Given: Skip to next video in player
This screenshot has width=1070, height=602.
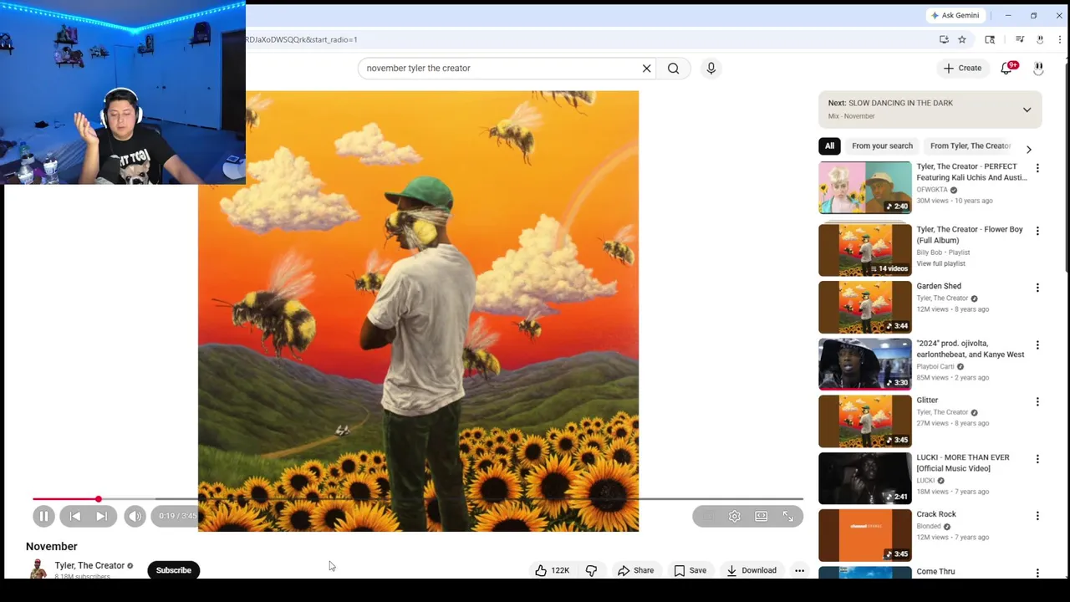Looking at the screenshot, I should pyautogui.click(x=101, y=517).
